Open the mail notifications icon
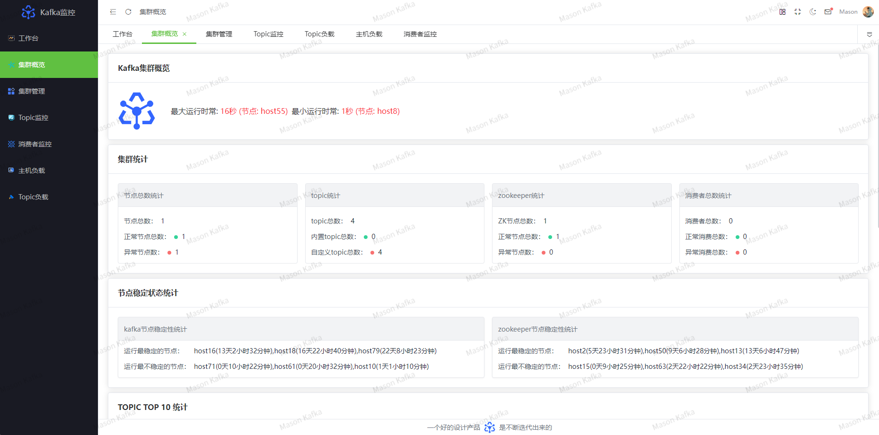The width and height of the screenshot is (879, 435). (x=828, y=12)
